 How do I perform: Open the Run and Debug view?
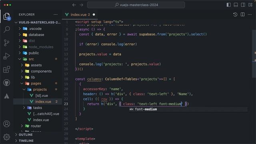6,56
